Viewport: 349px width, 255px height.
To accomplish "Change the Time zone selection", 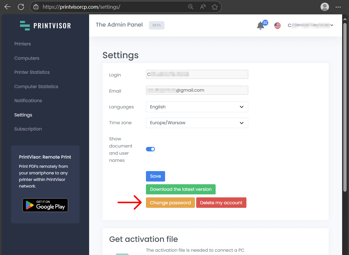I will (x=197, y=123).
